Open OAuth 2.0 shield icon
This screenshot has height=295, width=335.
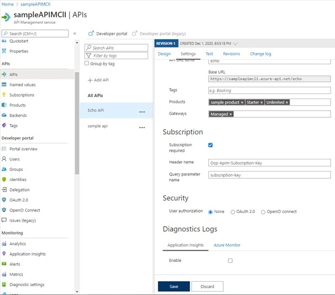[x=4, y=200]
